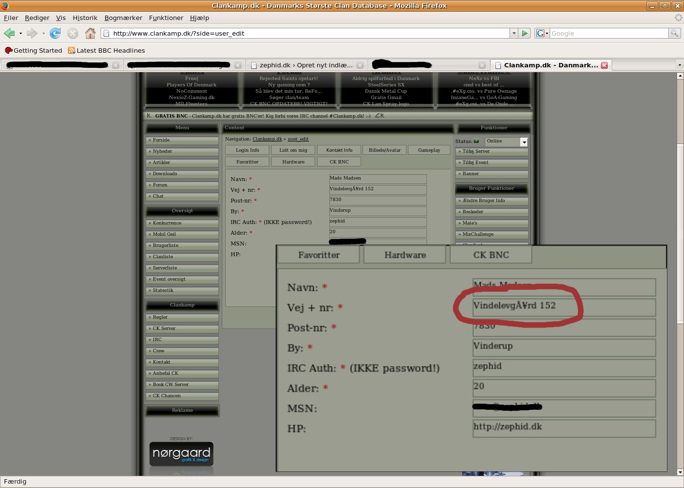Click the search magnifier icon
This screenshot has height=488, width=684.
pyautogui.click(x=674, y=33)
